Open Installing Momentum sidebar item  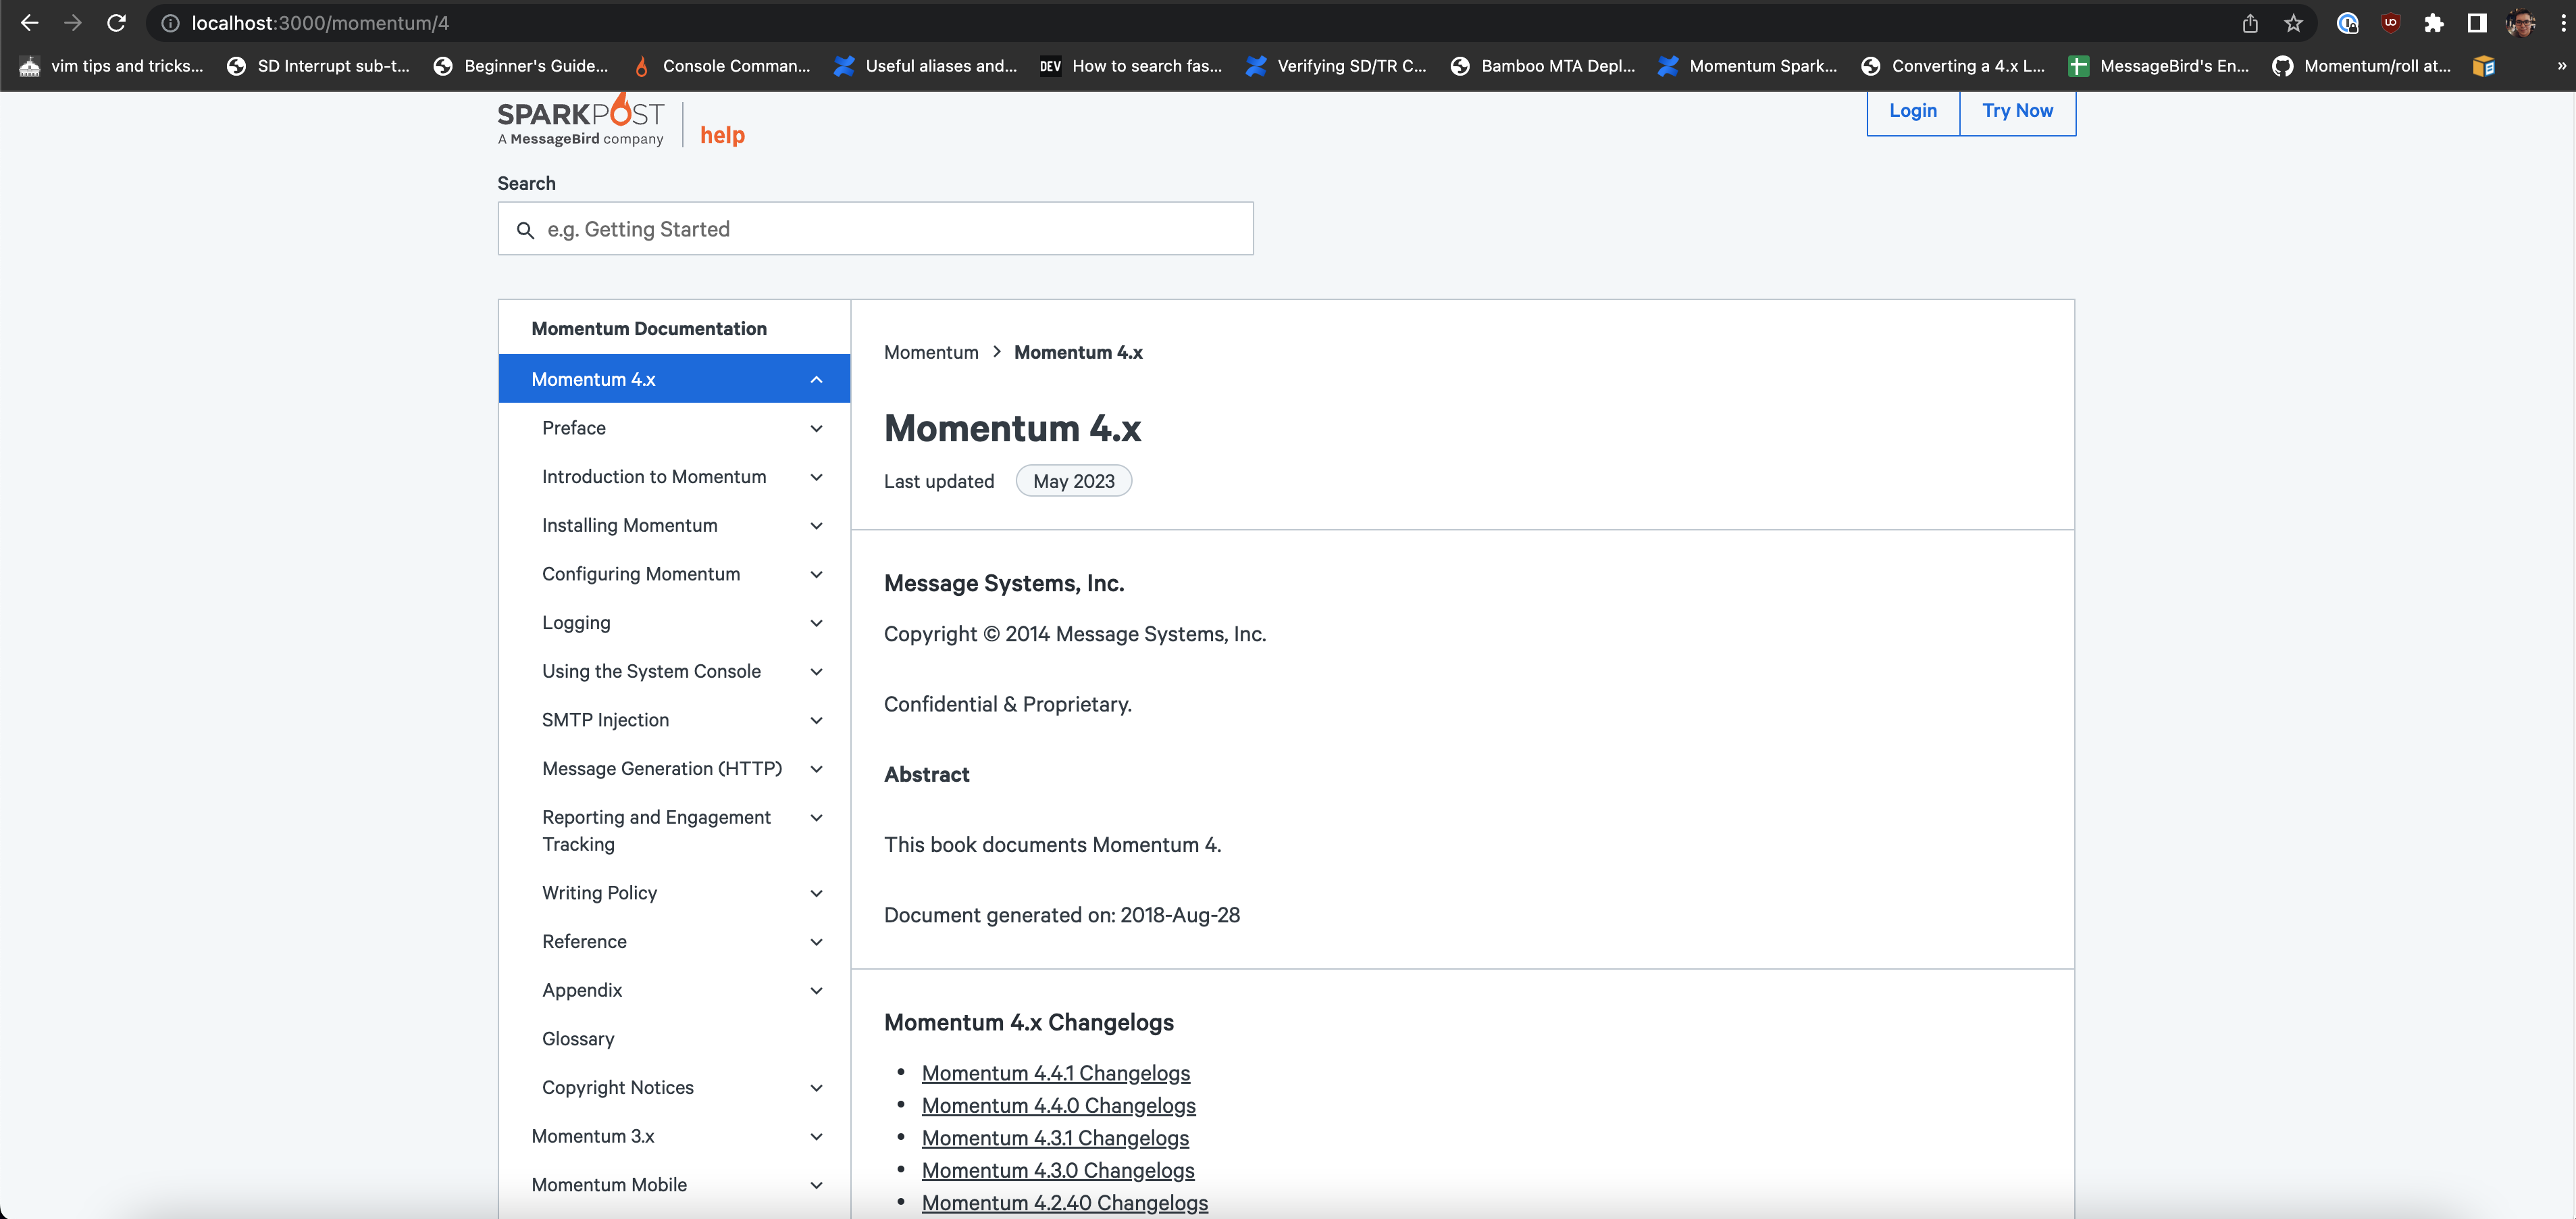[629, 526]
